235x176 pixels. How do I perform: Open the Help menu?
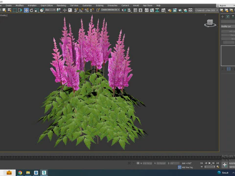pyautogui.click(x=158, y=5)
